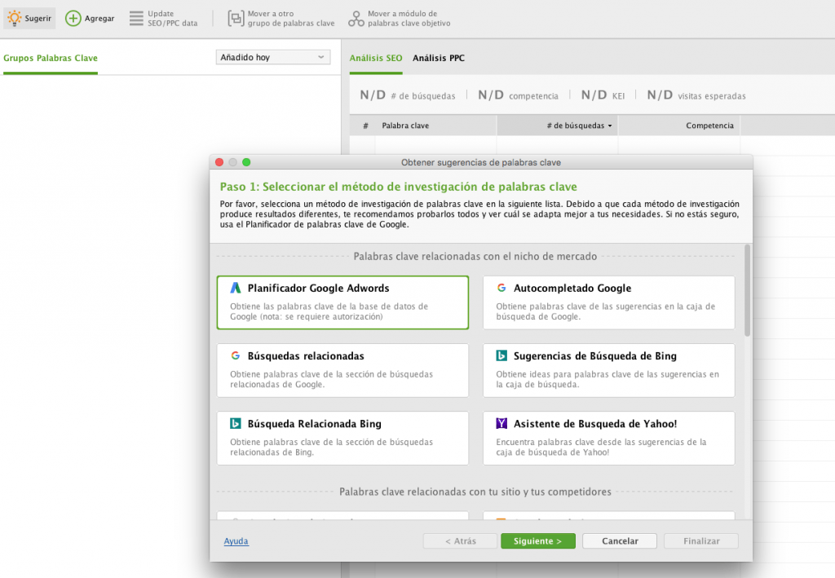Screen dimensions: 835x578
Task: Open the Añadido hoy dropdown
Action: [272, 57]
